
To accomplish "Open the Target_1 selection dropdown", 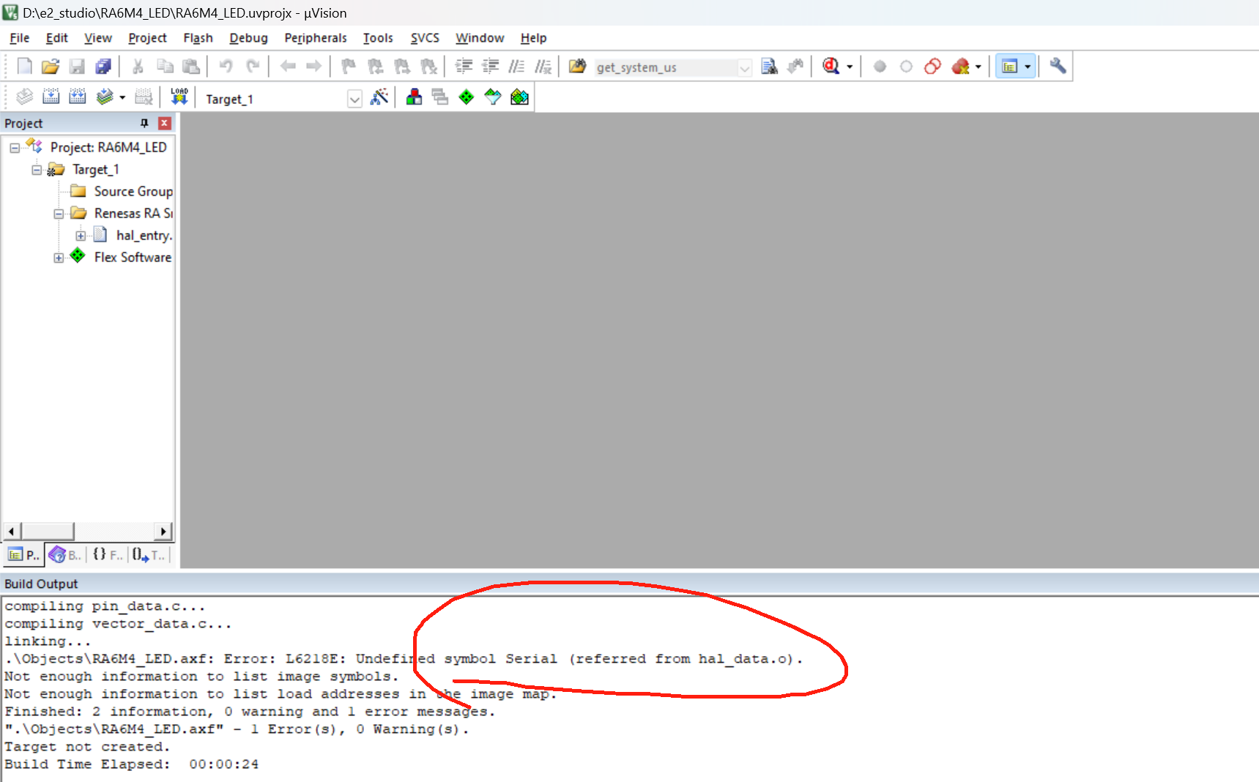I will click(x=354, y=99).
